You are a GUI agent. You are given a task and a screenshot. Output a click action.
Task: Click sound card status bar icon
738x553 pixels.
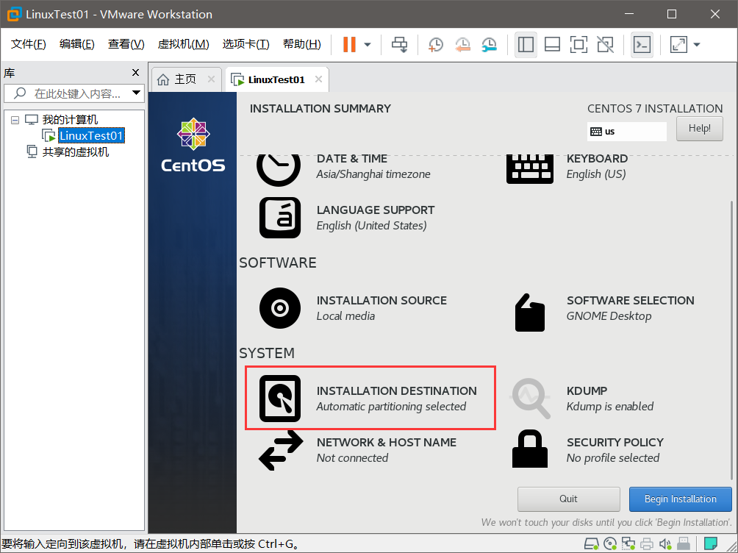pos(665,544)
